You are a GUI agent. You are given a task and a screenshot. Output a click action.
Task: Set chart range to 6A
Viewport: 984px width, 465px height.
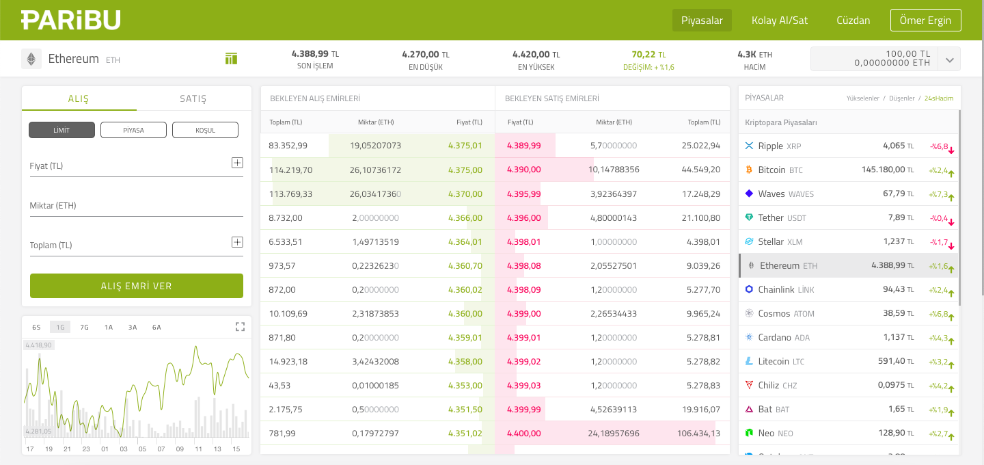click(x=156, y=327)
